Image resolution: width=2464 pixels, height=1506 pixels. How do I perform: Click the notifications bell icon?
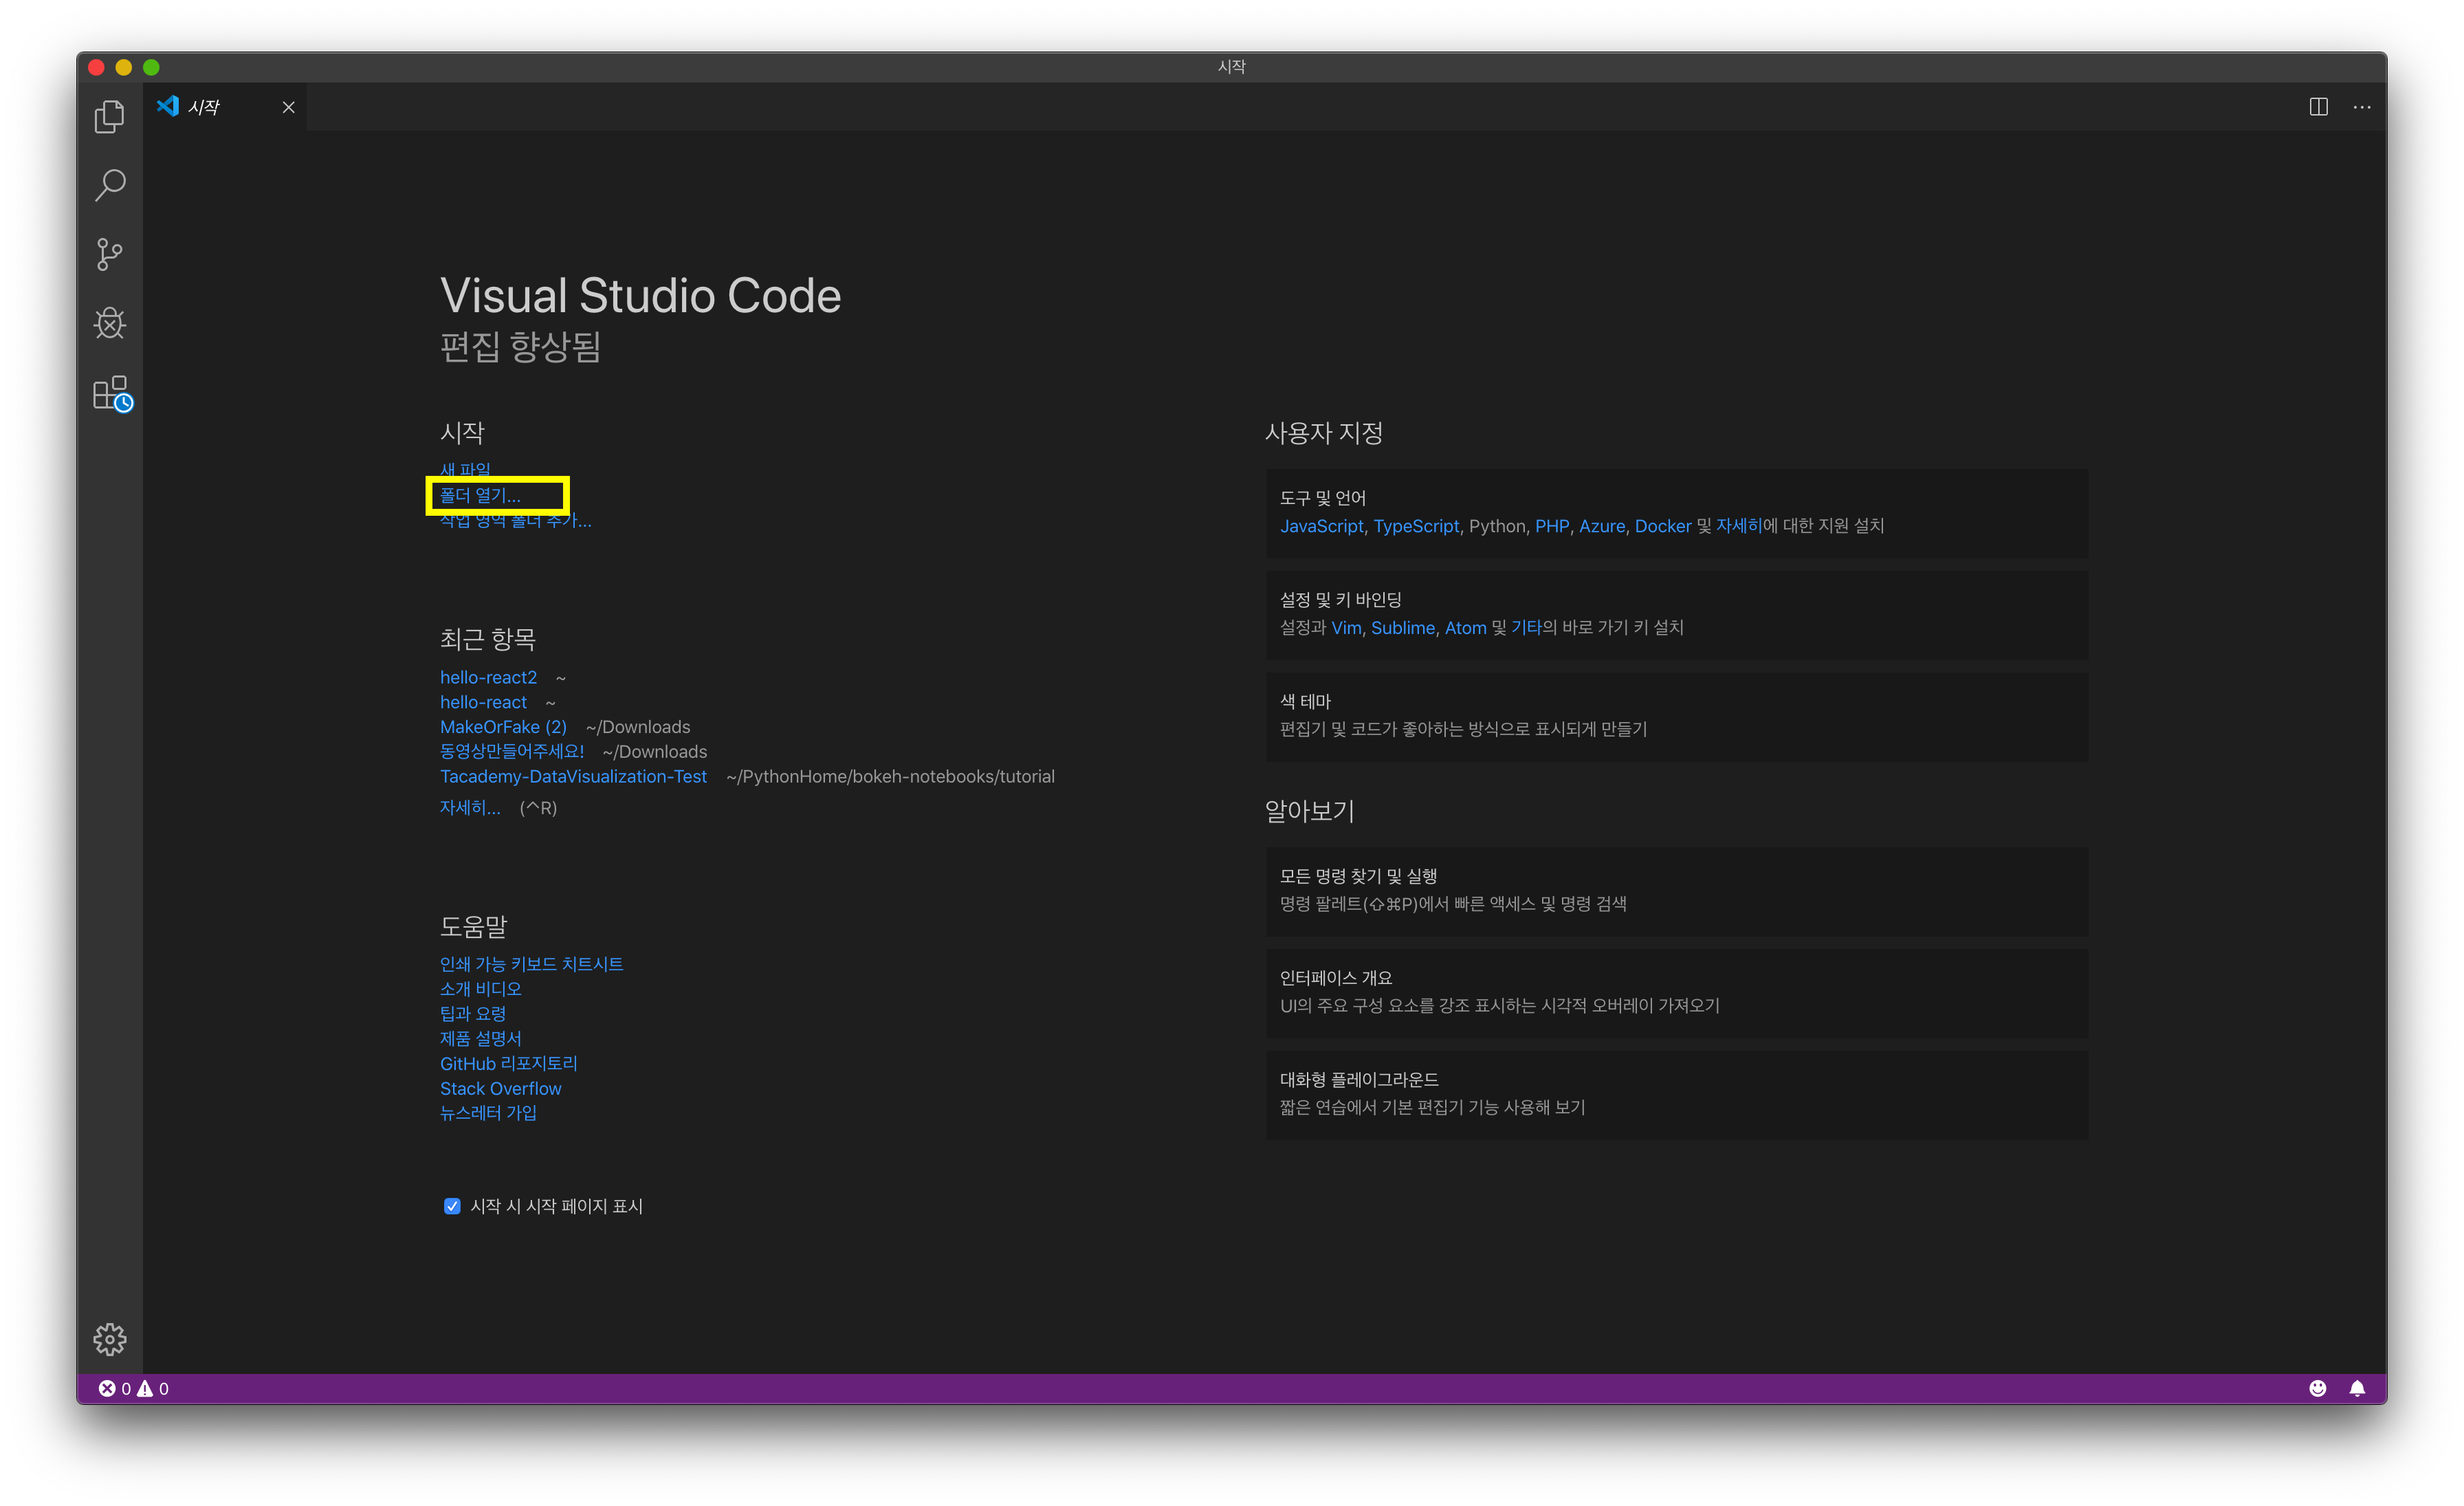click(2356, 1388)
